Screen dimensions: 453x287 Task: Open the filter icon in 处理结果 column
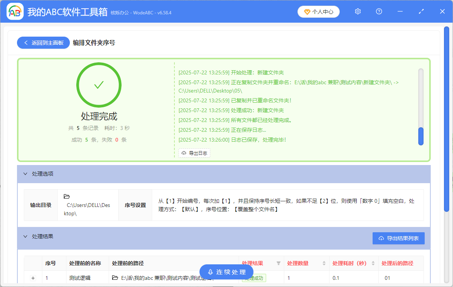pyautogui.click(x=279, y=263)
